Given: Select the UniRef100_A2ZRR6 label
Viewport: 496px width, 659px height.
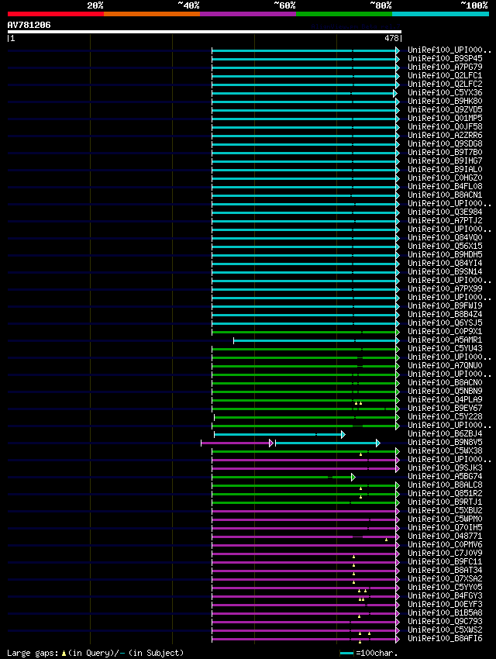Looking at the screenshot, I should pyautogui.click(x=445, y=136).
